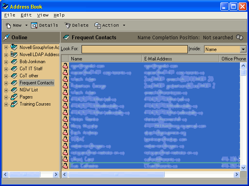Open the File menu

coord(10,15)
